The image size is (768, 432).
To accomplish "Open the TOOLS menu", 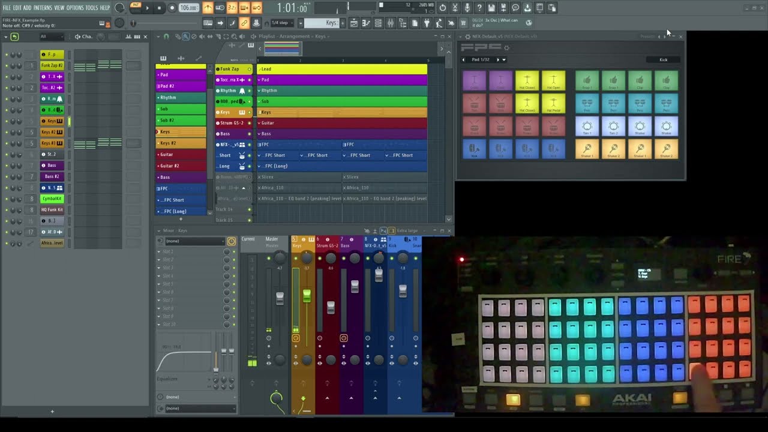I will tap(91, 8).
